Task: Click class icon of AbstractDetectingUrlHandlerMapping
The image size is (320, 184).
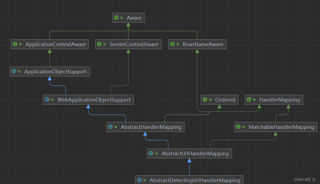Action: point(139,180)
